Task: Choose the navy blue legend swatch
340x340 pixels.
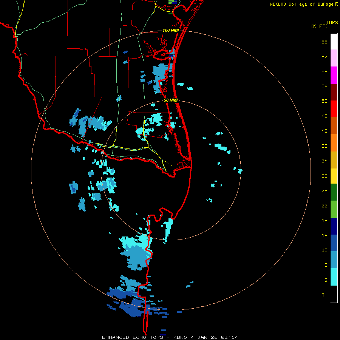Action: 334,226
